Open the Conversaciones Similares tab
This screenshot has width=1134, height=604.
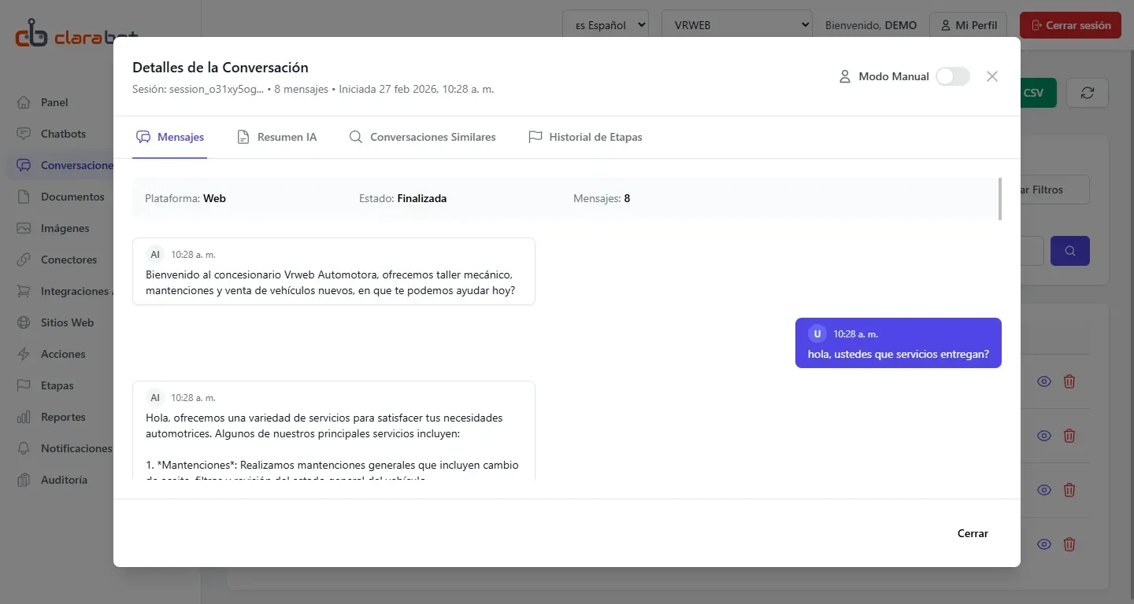(423, 137)
